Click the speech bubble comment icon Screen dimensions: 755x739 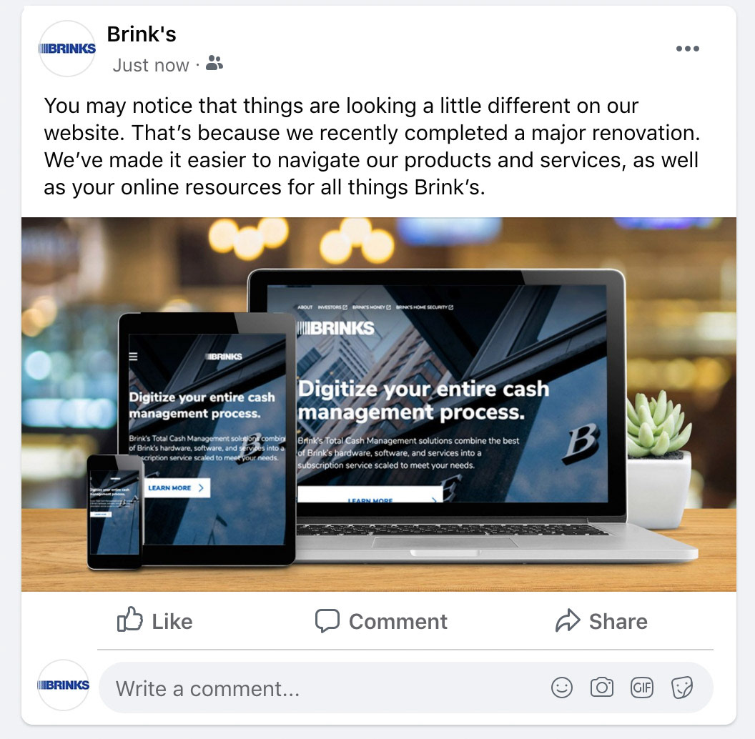(327, 621)
